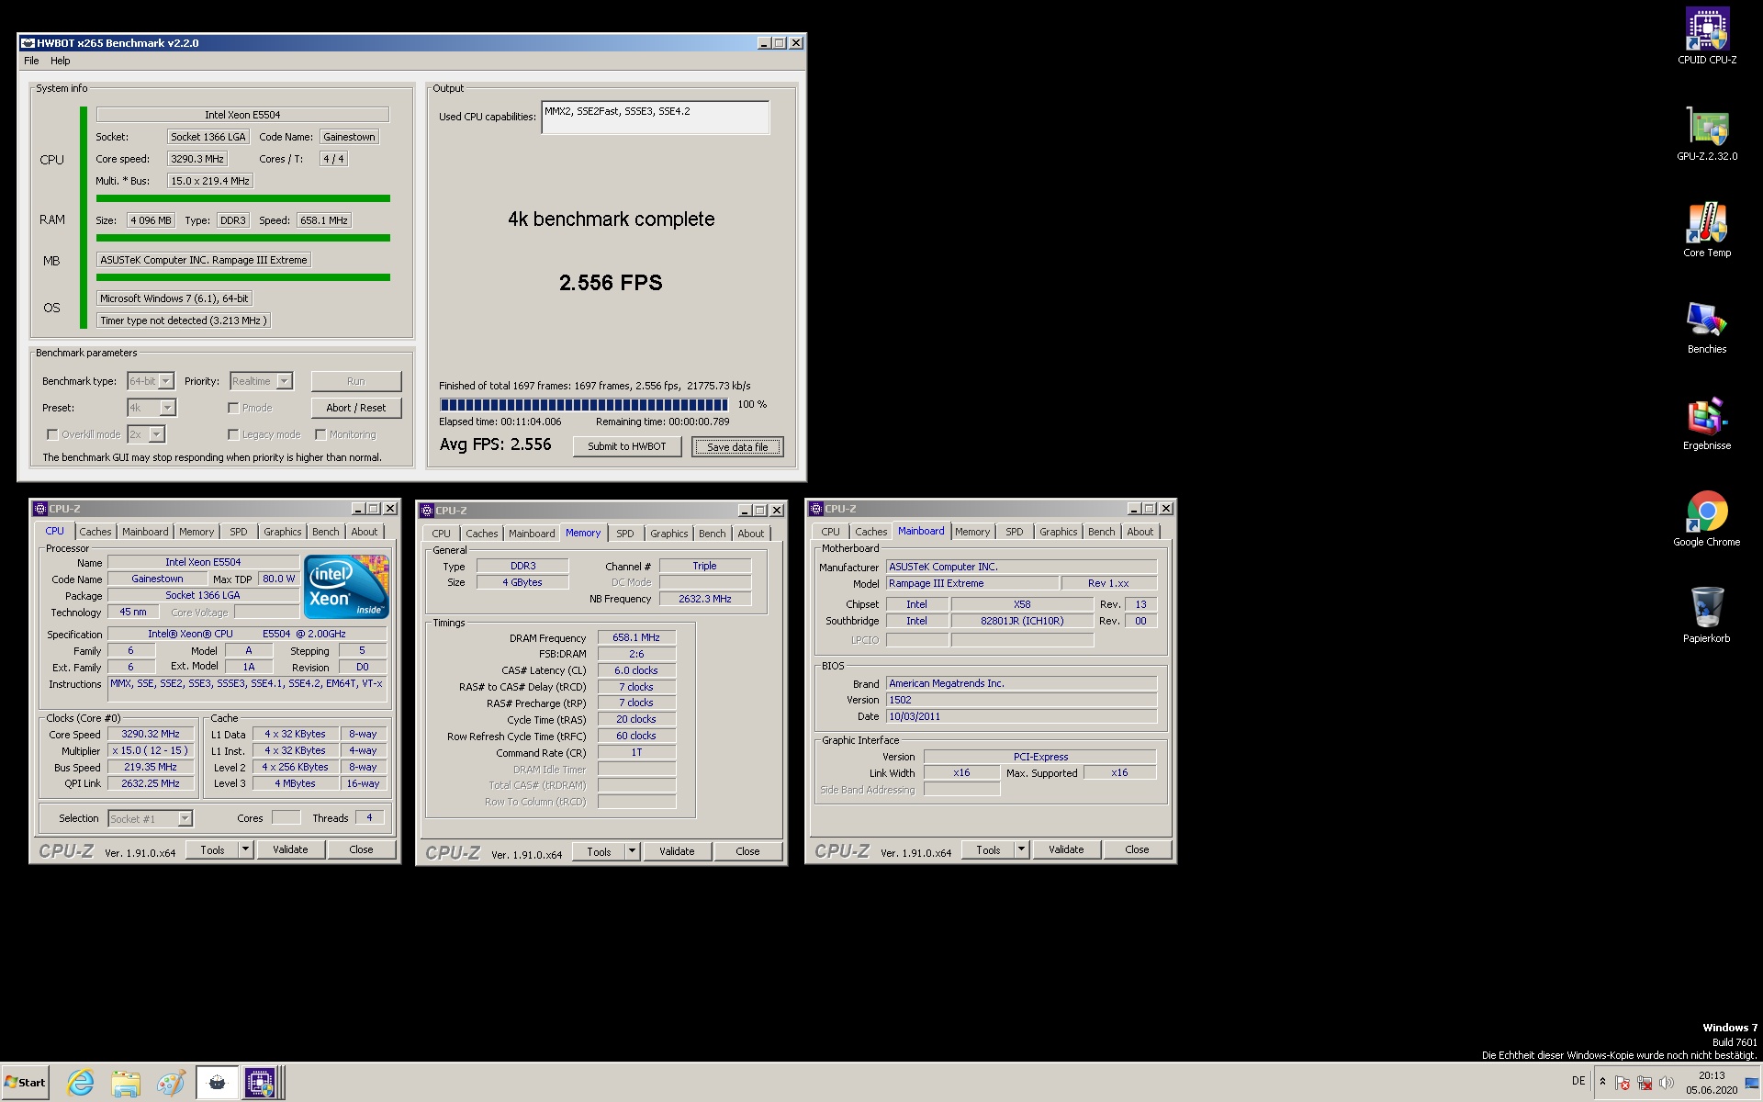Click Close in middle CPU-Z window

[747, 851]
